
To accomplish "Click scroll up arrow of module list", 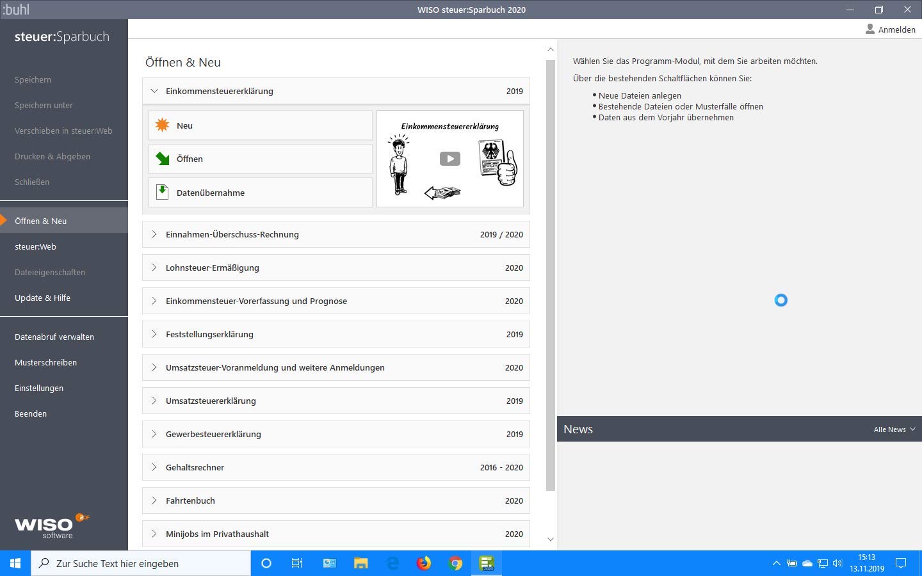I will click(x=550, y=49).
